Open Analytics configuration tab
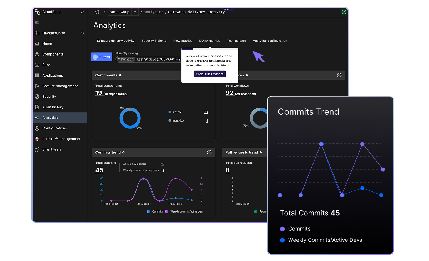 click(x=270, y=41)
